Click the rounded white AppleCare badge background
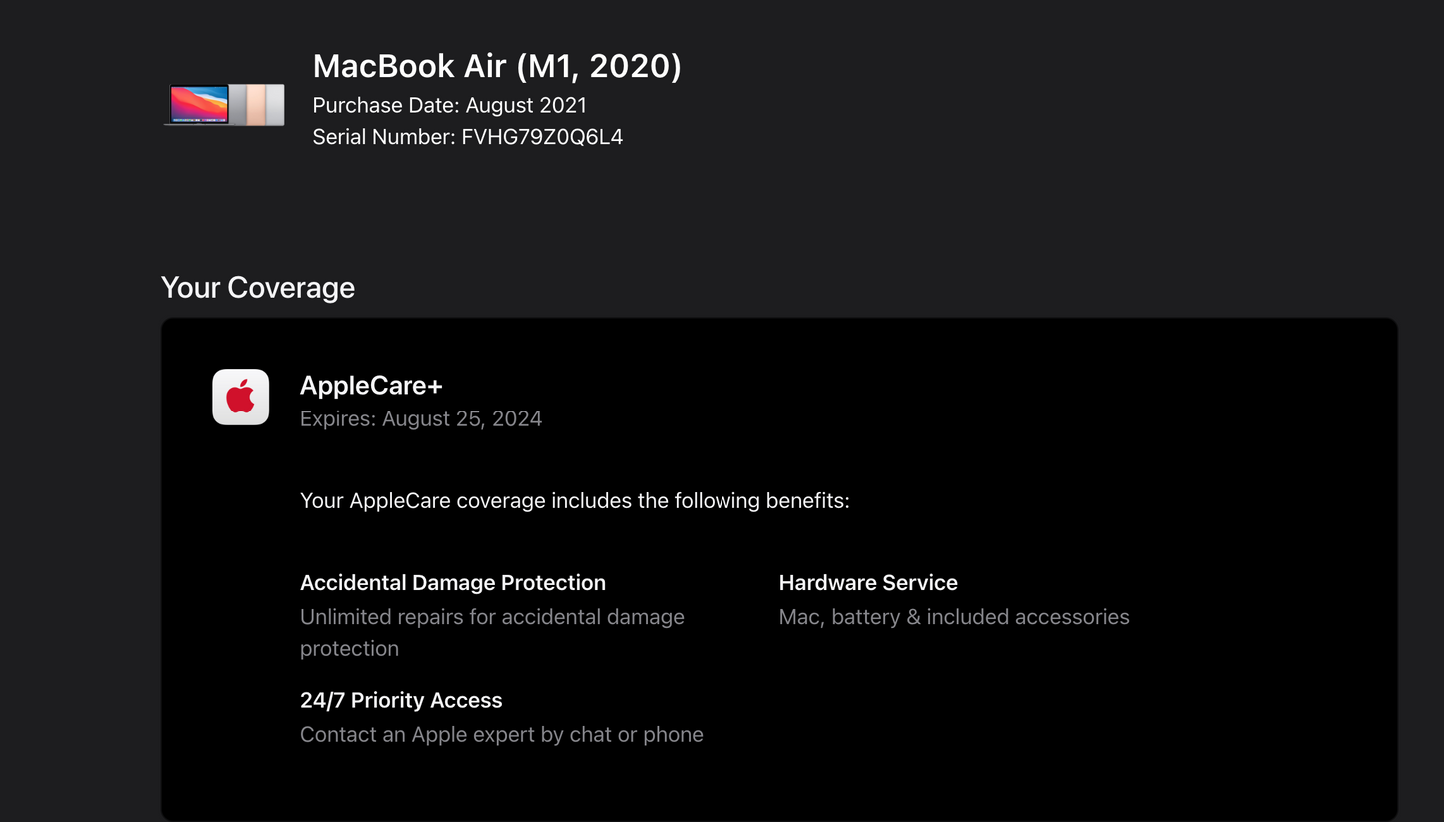1444x822 pixels. click(x=240, y=397)
